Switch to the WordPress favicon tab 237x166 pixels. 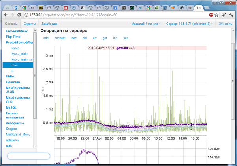(x=74, y=8)
